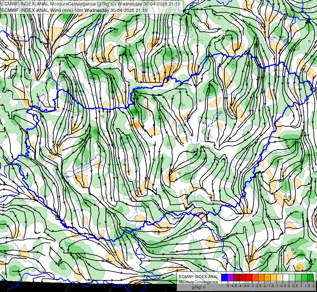
Task: Click the legend tick label -3.5
Action: pyautogui.click(x=246, y=286)
